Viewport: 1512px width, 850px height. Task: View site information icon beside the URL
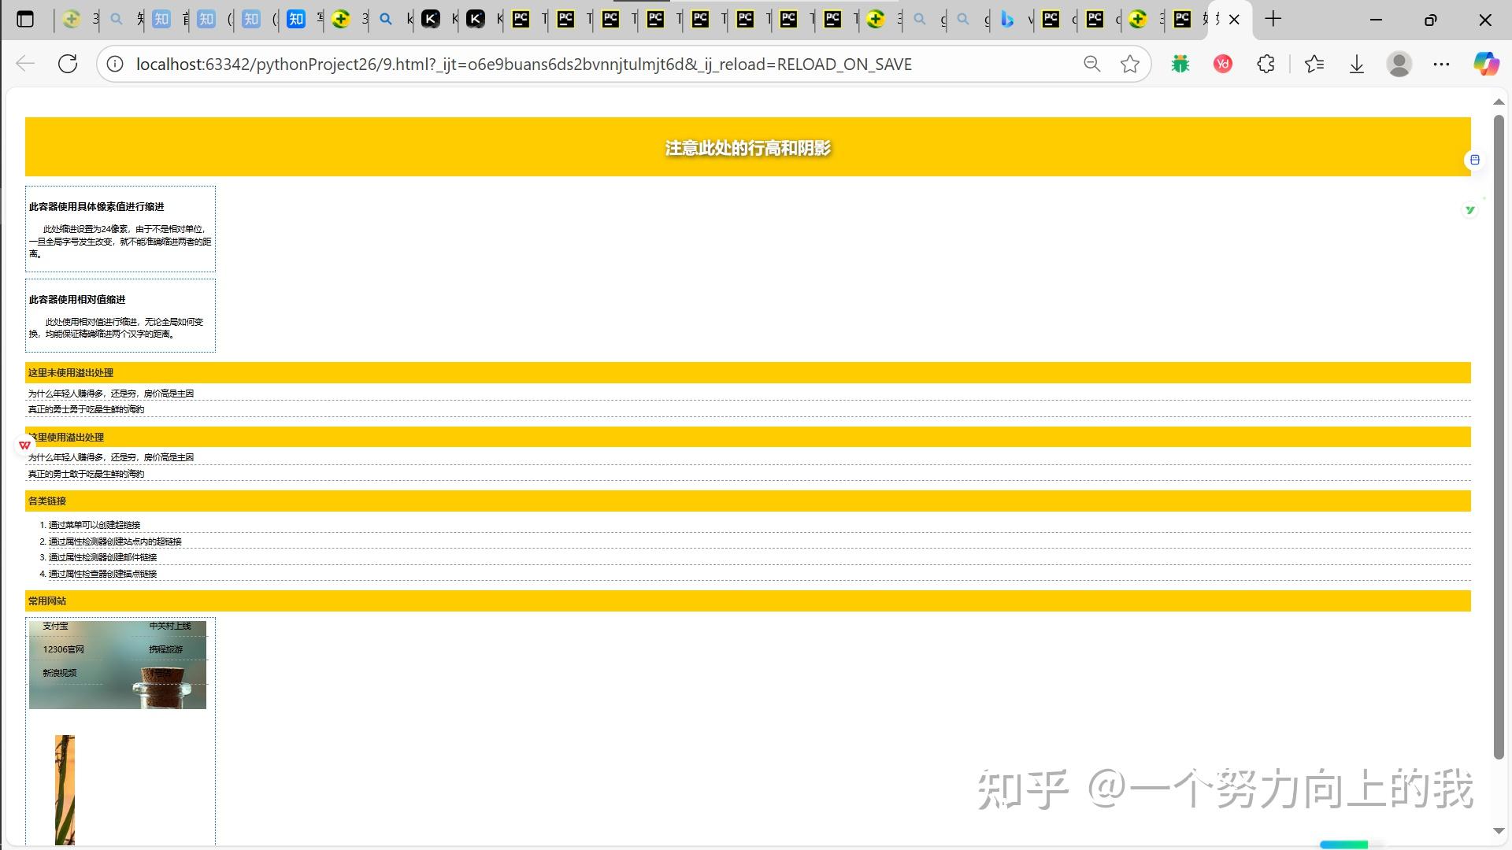tap(115, 64)
